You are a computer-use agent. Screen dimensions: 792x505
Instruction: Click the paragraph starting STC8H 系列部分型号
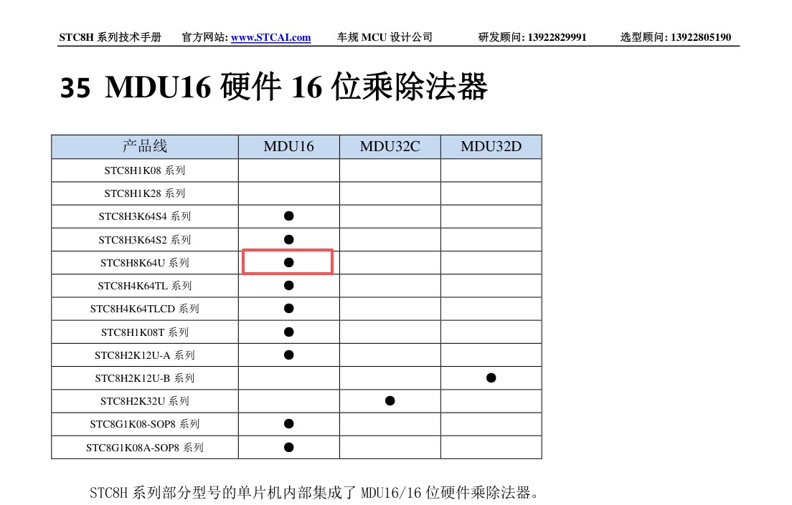pos(315,492)
